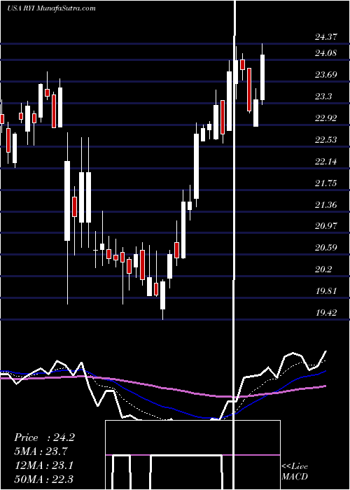This screenshot has width=350, height=490.
Task: Click the '12MA : 23.1' readout
Action: click(x=43, y=465)
